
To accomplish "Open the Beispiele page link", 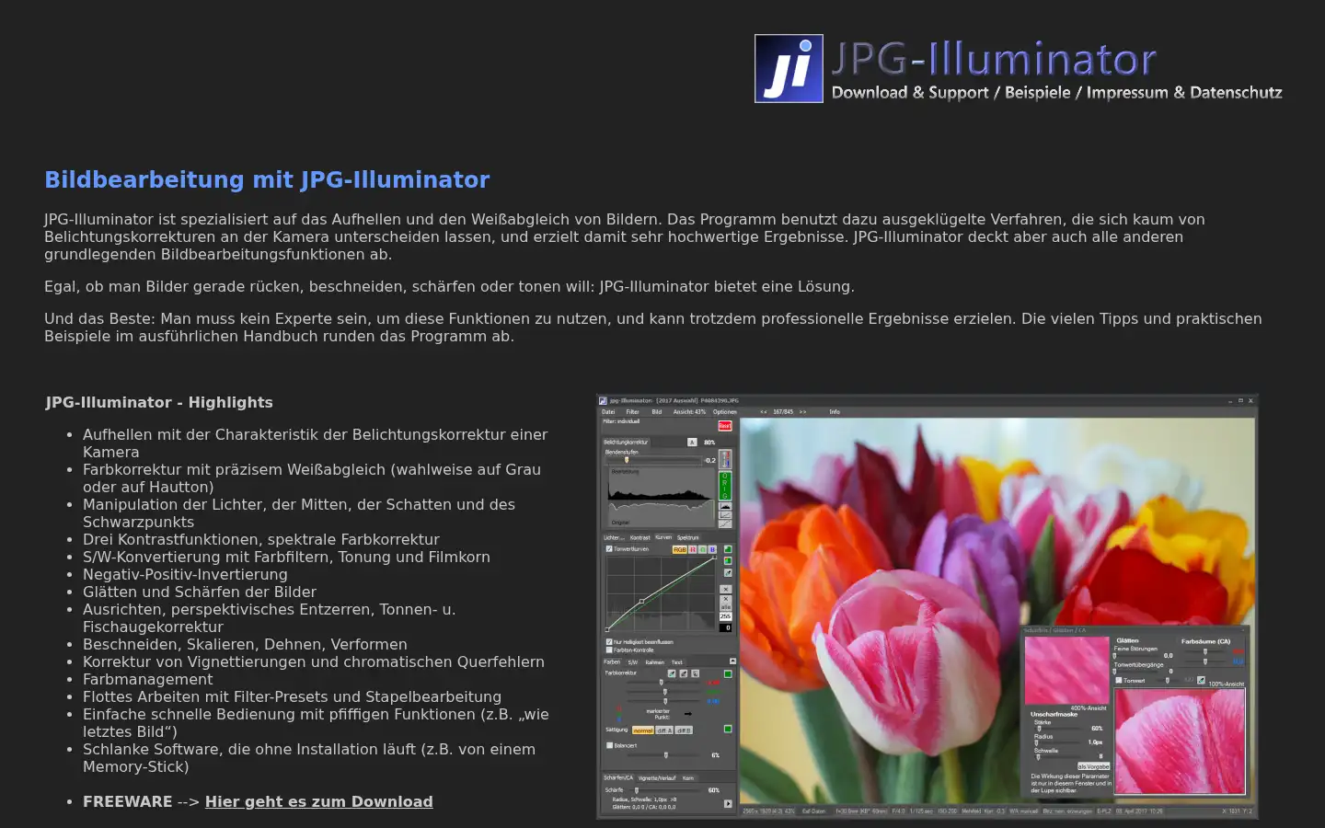I will coord(1037,92).
